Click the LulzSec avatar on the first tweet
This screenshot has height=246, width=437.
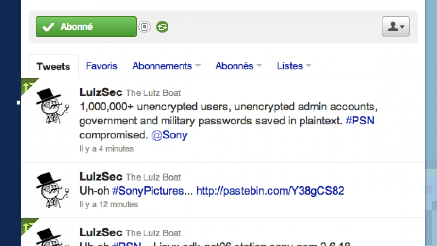click(x=53, y=106)
